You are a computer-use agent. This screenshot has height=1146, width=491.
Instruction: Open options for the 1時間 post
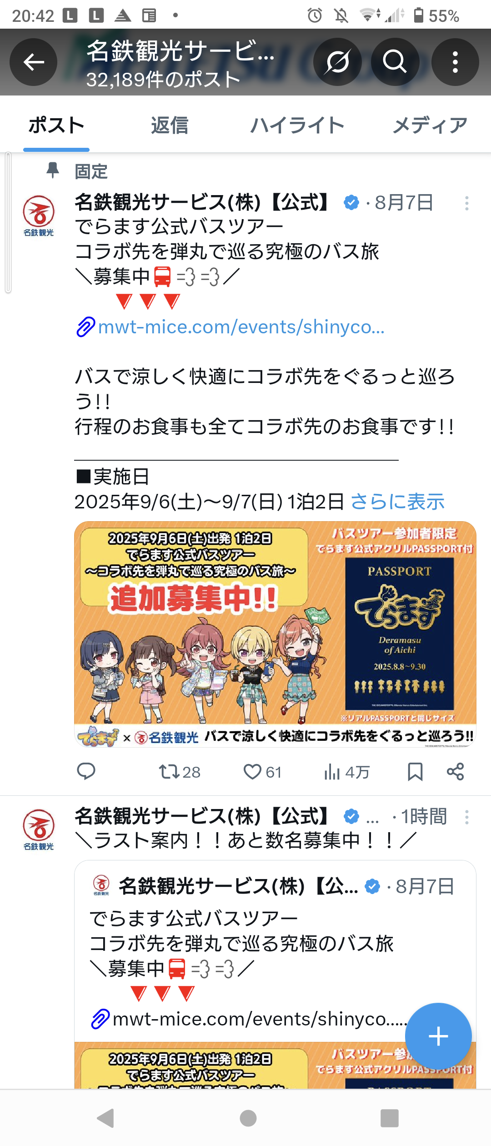pos(466,817)
